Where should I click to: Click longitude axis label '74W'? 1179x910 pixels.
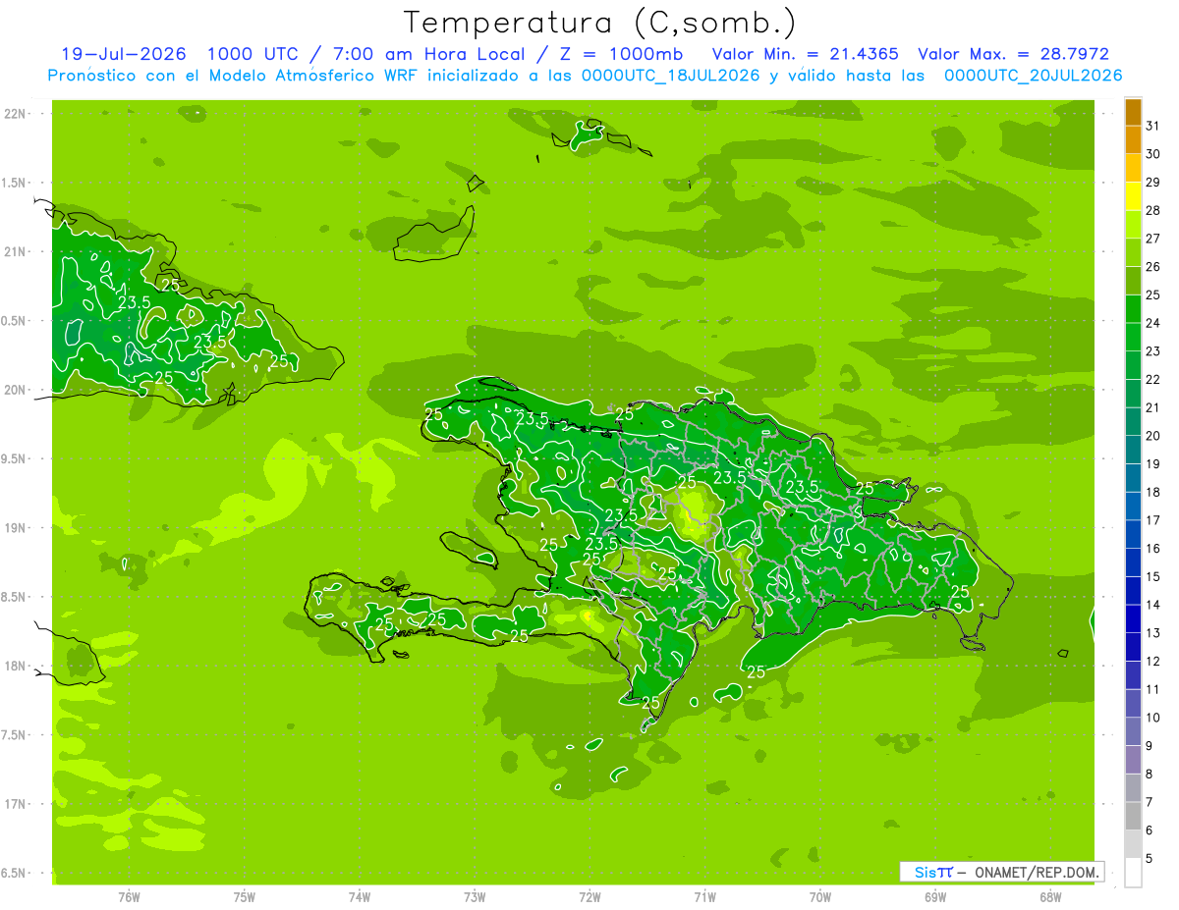pyautogui.click(x=360, y=897)
